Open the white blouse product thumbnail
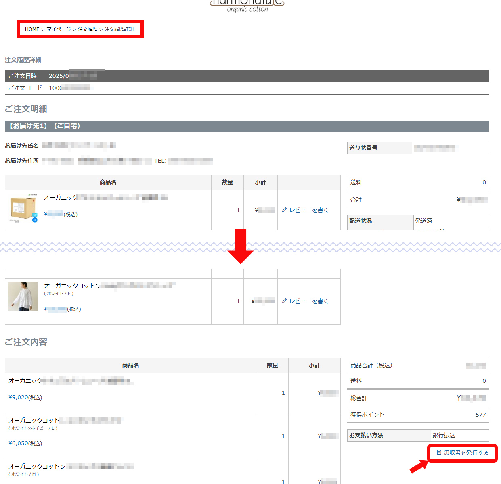The image size is (501, 484). point(23,296)
